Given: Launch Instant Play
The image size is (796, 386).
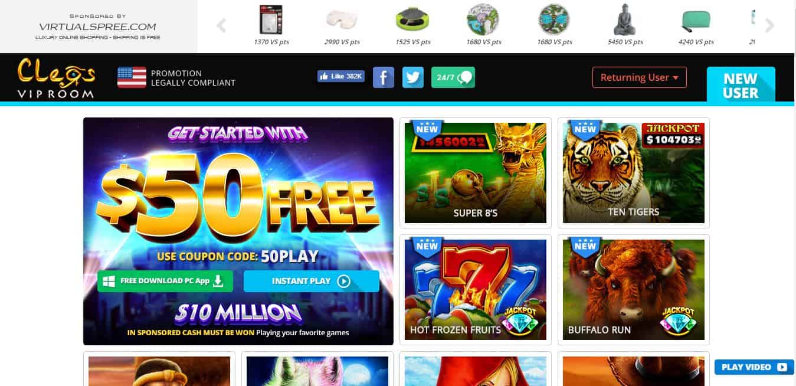Looking at the screenshot, I should coord(312,281).
